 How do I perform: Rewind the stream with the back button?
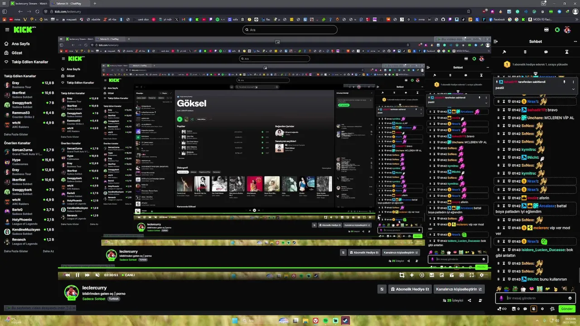(x=68, y=275)
